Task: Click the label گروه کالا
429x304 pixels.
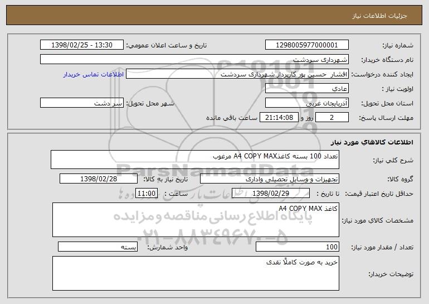Action: 400,179
